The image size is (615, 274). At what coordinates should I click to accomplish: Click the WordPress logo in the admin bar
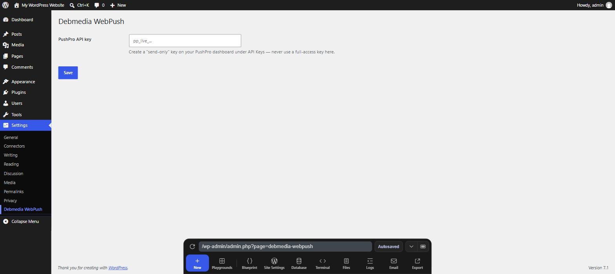point(5,5)
